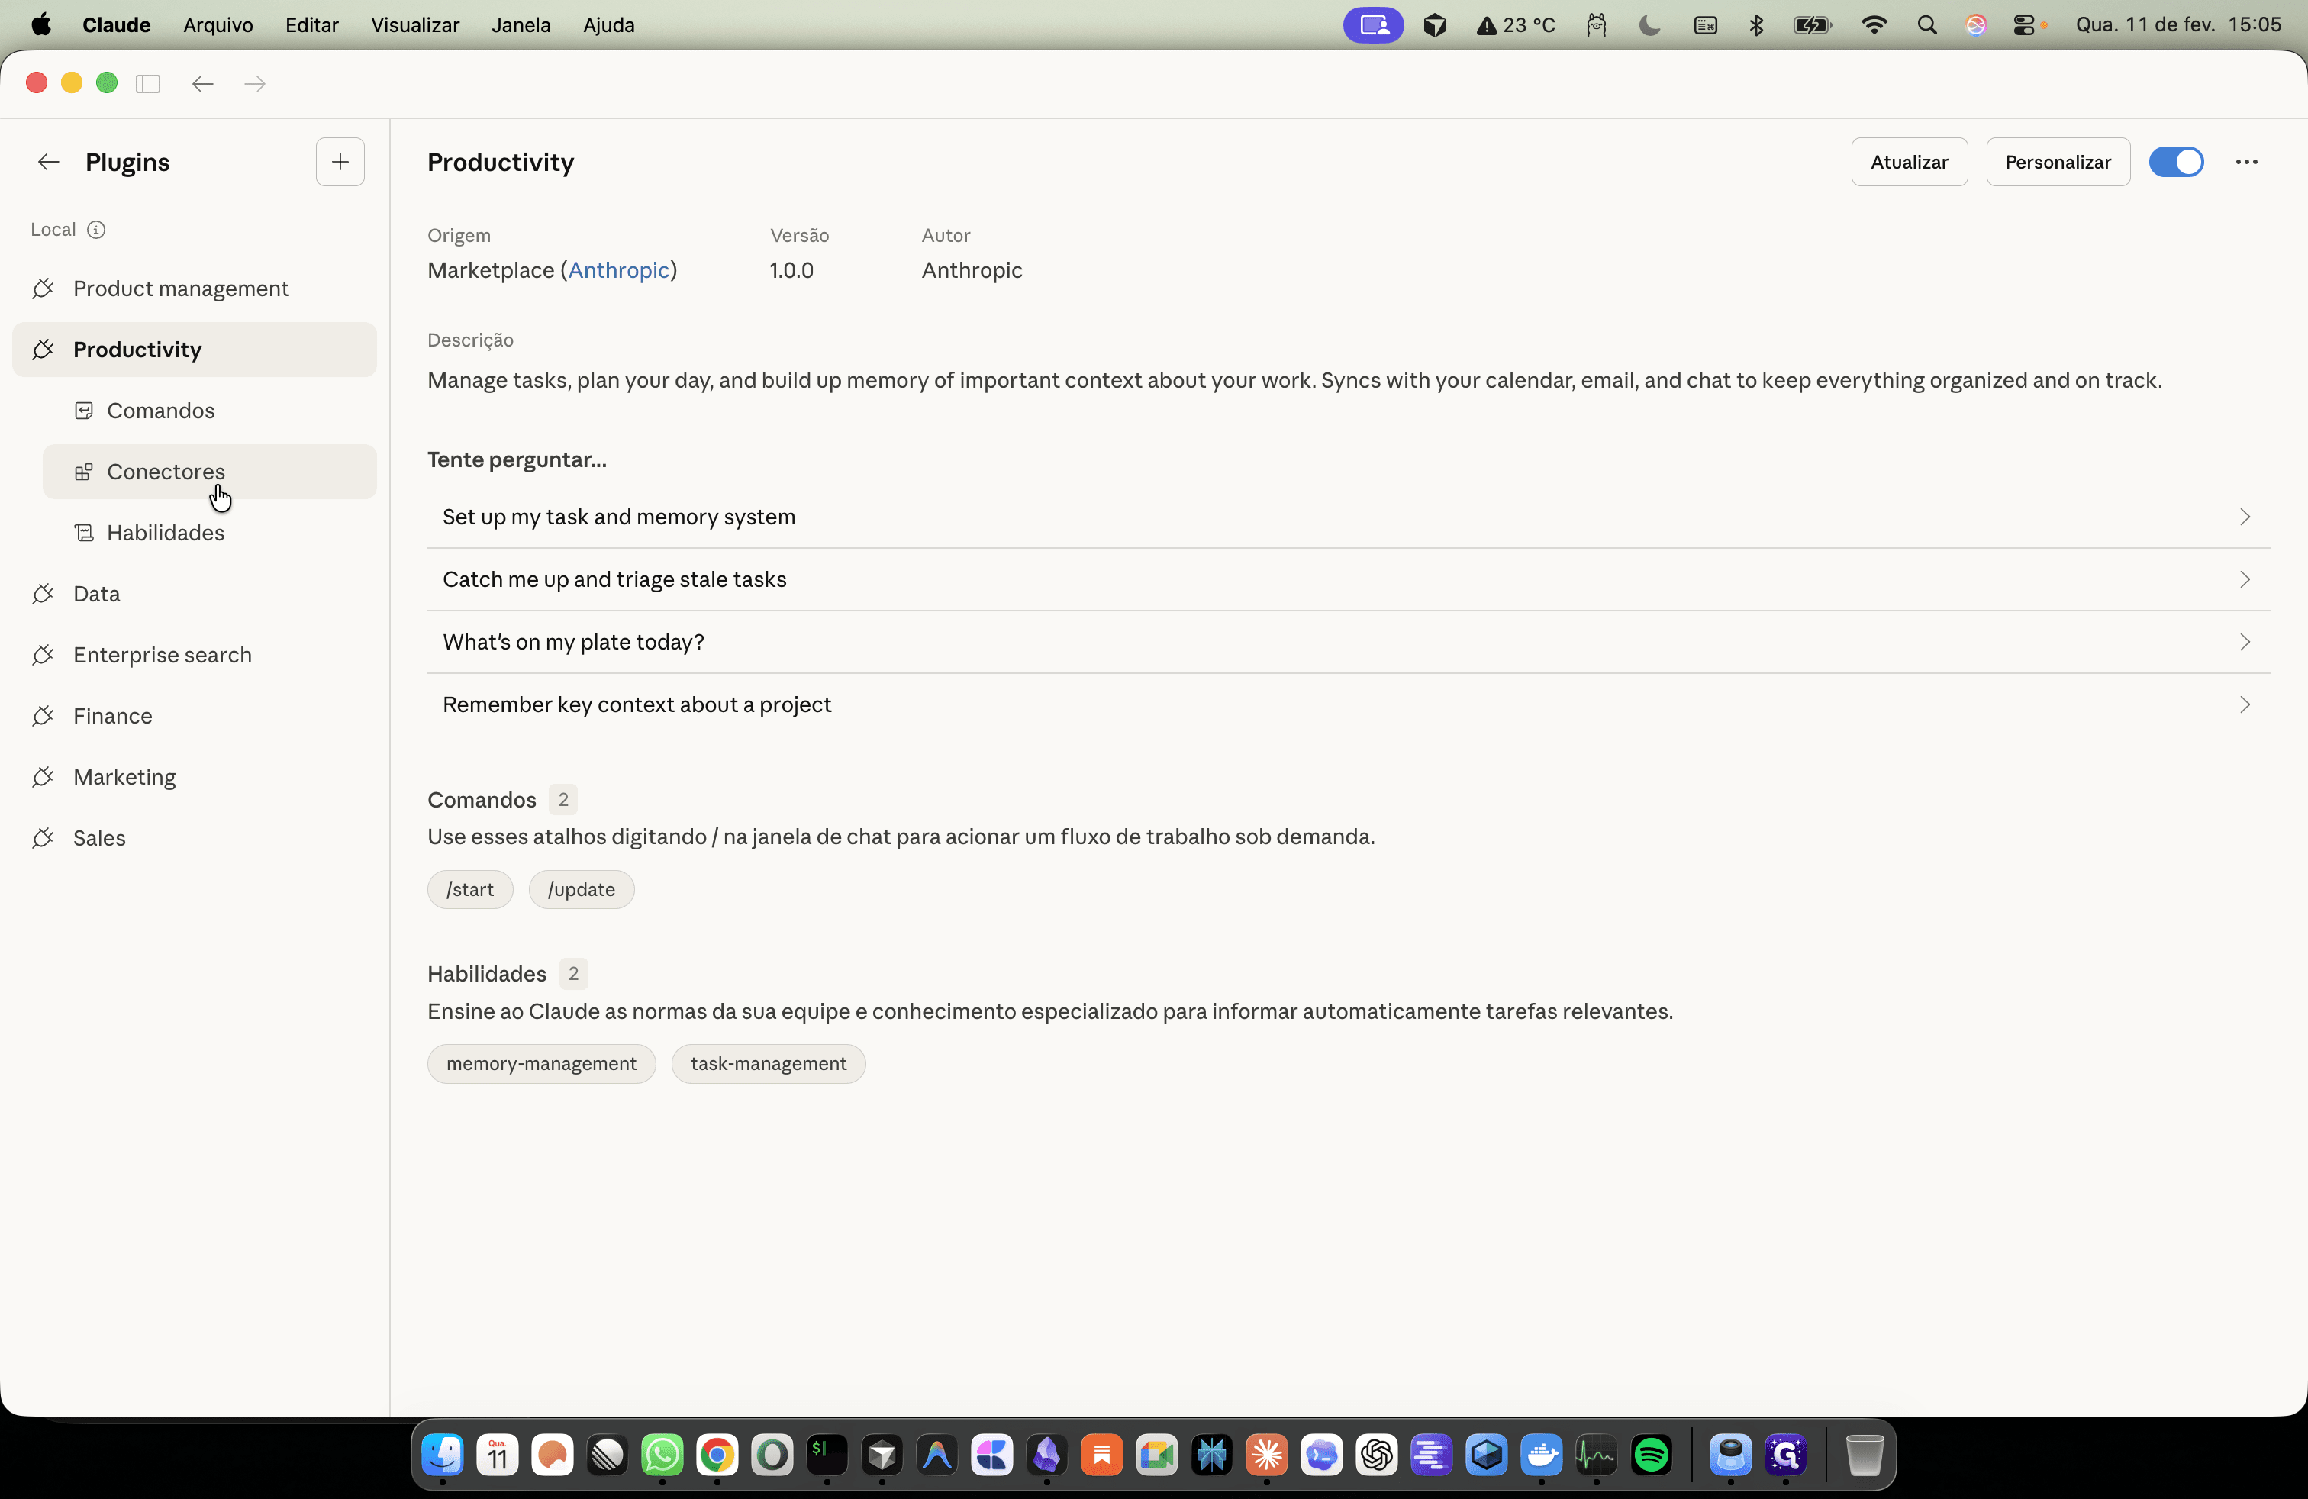
Task: Go back with the toolbar left arrow
Action: click(203, 83)
